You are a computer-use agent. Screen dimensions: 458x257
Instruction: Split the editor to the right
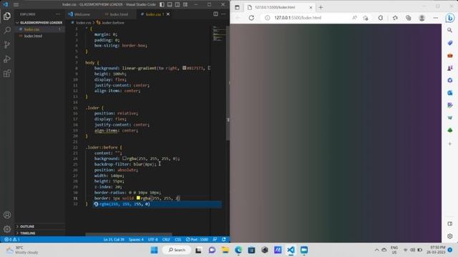tap(215, 14)
